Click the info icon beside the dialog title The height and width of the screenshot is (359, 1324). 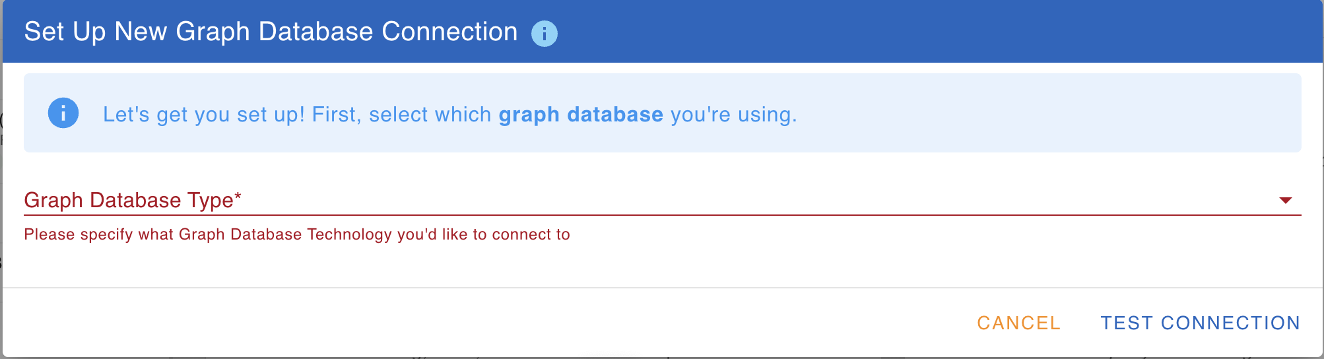(x=545, y=33)
